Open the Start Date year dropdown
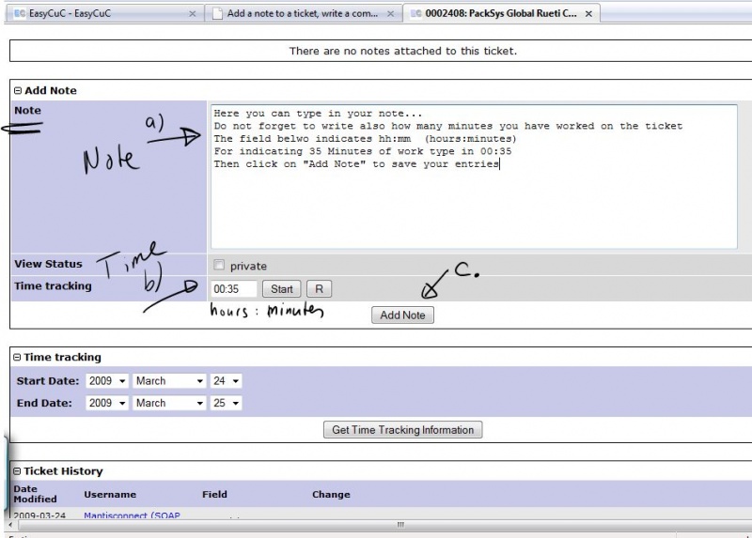 107,381
